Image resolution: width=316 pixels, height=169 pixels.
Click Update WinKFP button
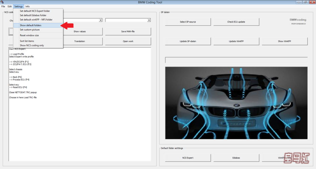[236, 41]
